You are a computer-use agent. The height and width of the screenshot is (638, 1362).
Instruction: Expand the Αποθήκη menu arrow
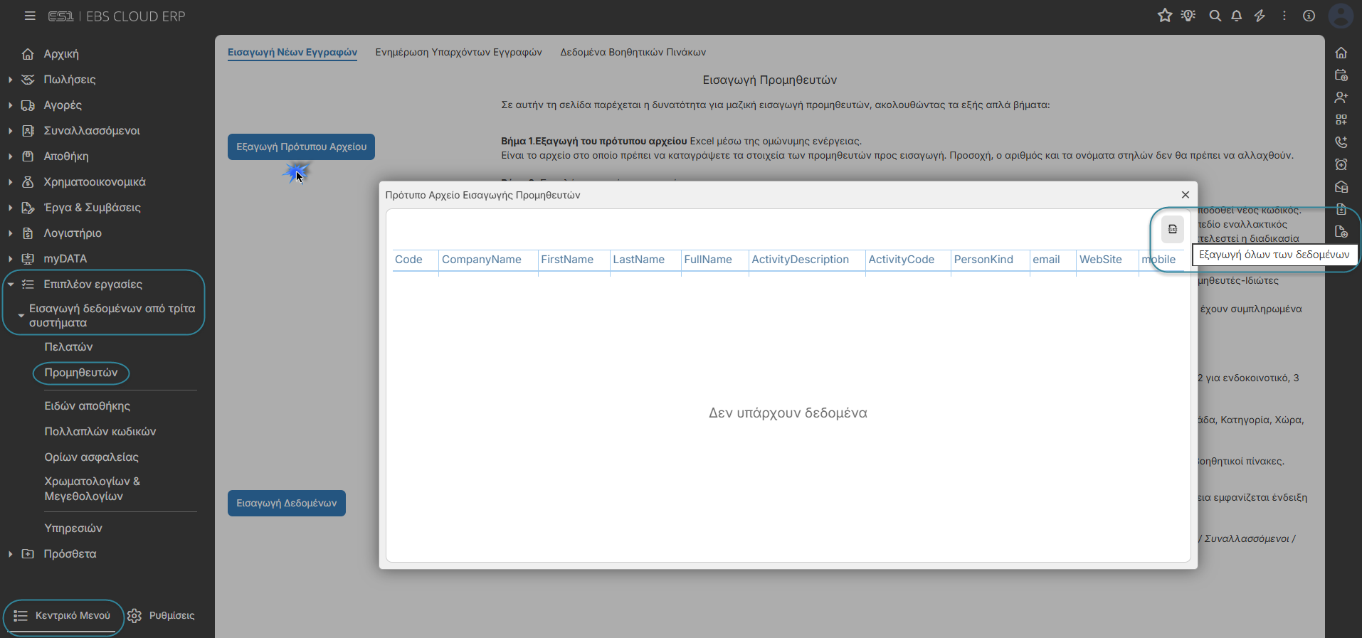point(10,156)
